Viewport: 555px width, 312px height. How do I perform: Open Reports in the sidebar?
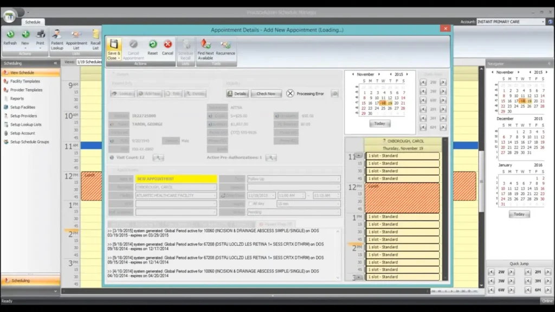(x=17, y=99)
